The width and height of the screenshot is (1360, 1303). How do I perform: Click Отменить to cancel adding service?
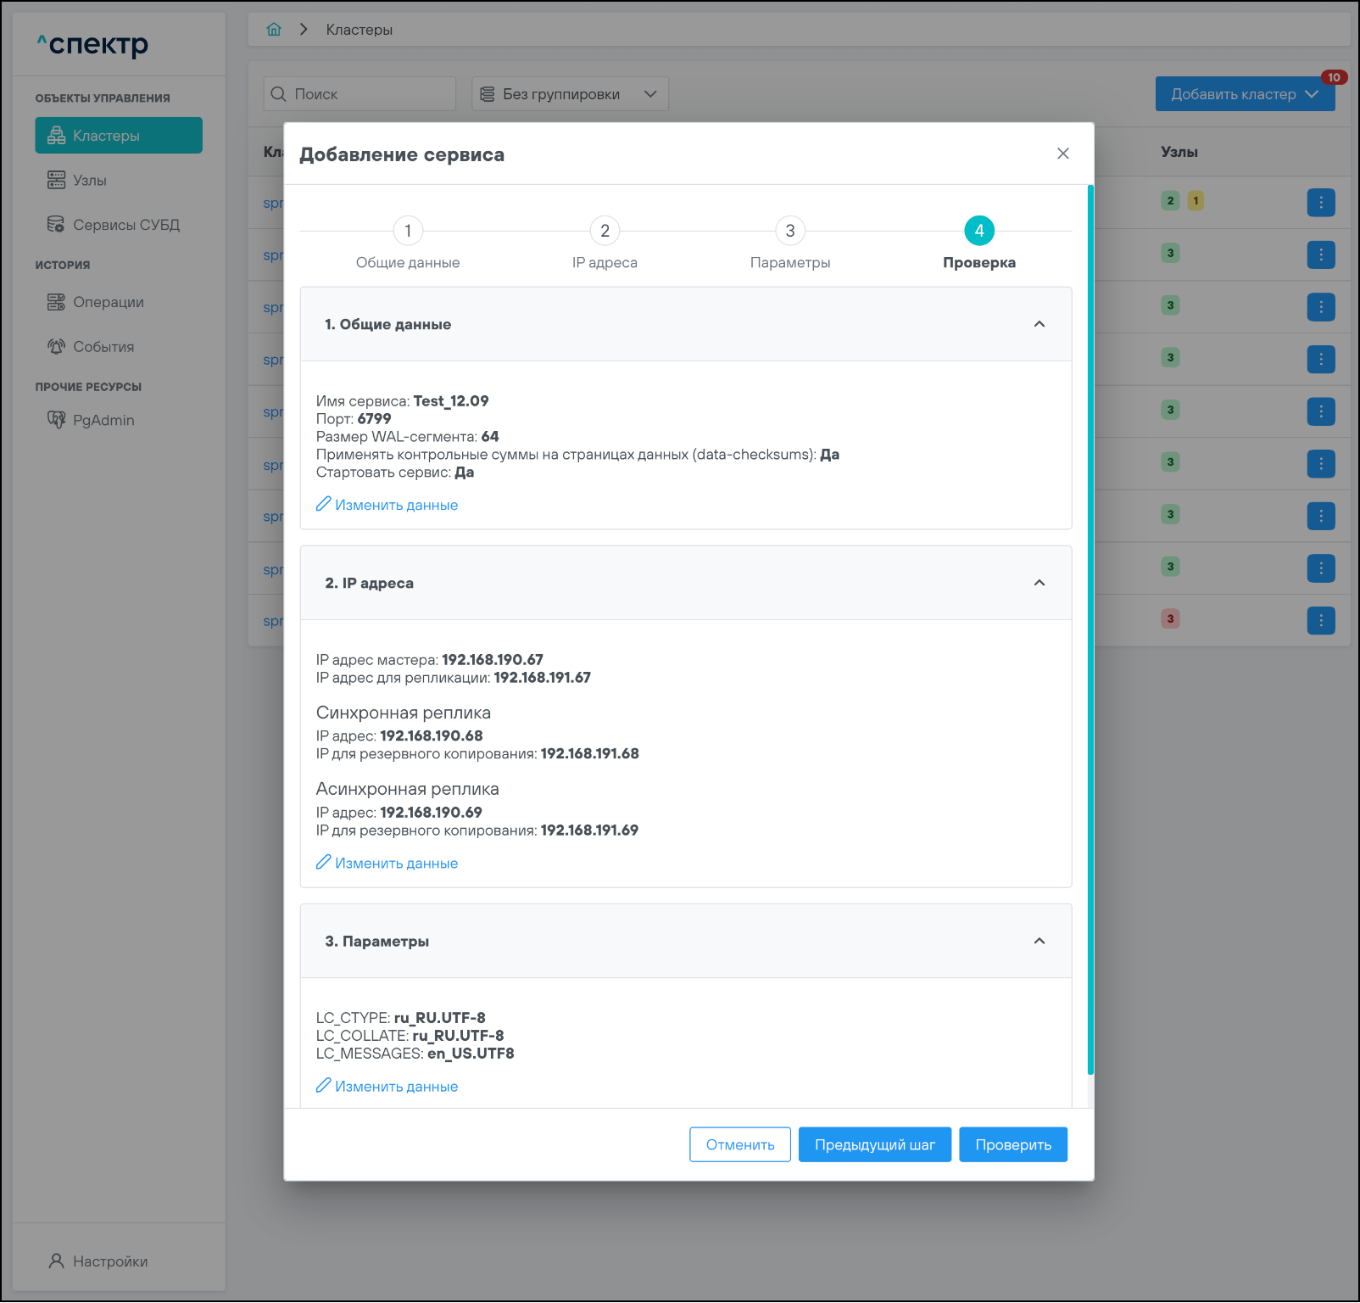739,1144
